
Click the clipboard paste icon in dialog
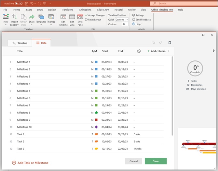[170, 43]
